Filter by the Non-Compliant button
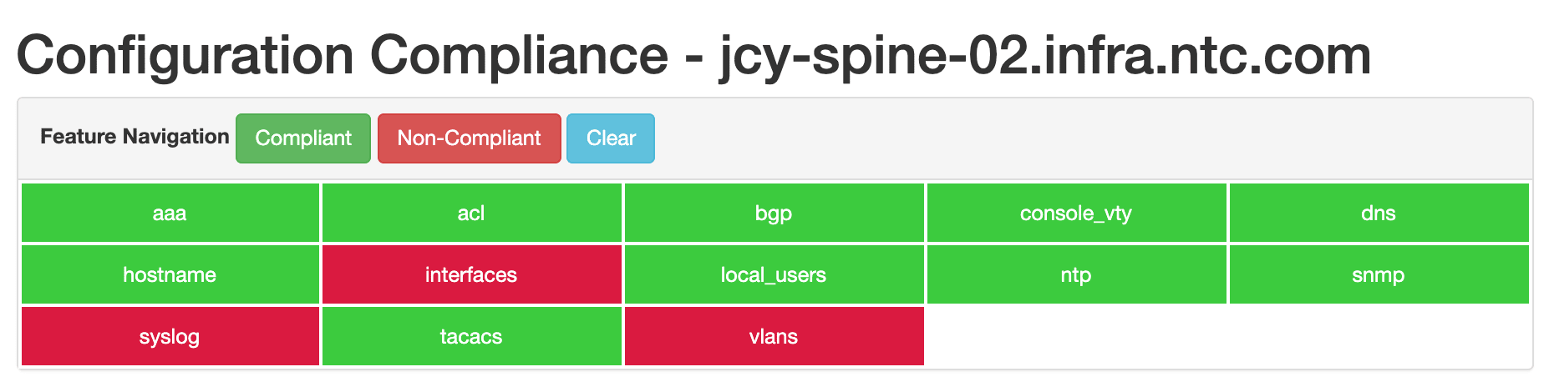 (470, 138)
